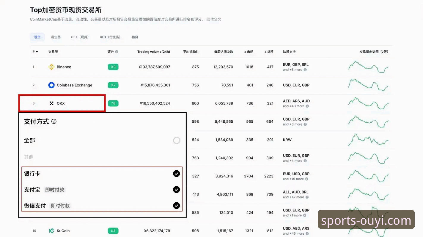Open the DEX（衍生品）tab

tap(111, 37)
